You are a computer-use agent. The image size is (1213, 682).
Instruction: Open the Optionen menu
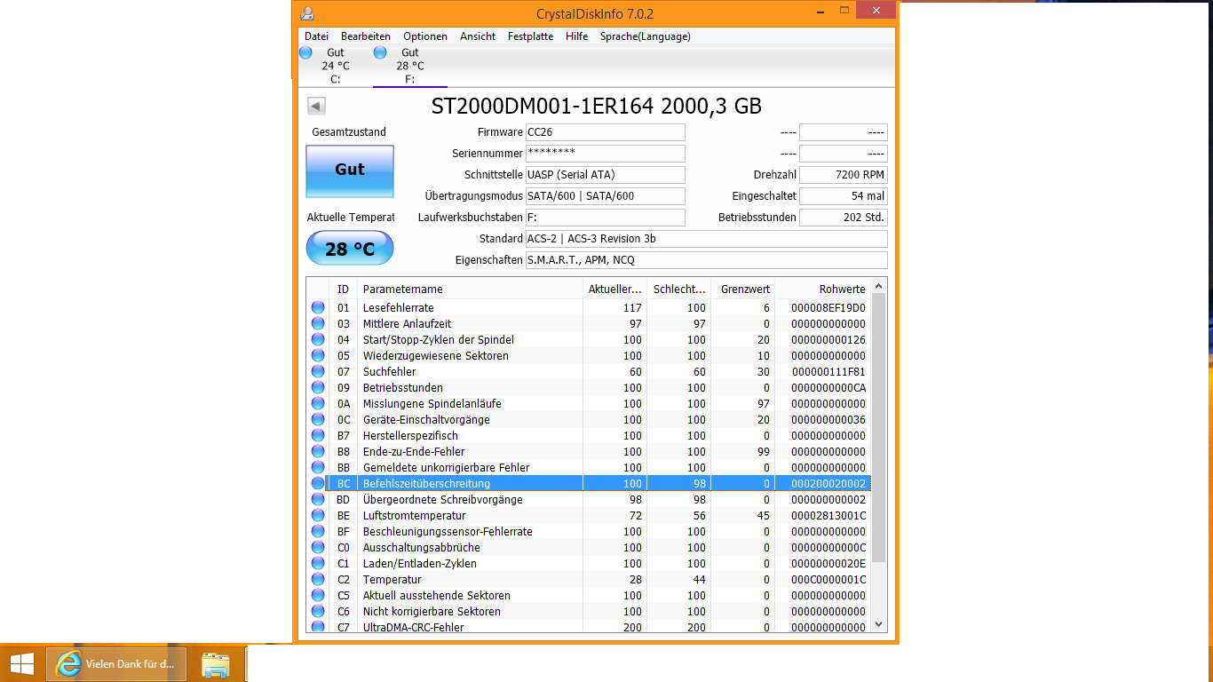click(425, 36)
